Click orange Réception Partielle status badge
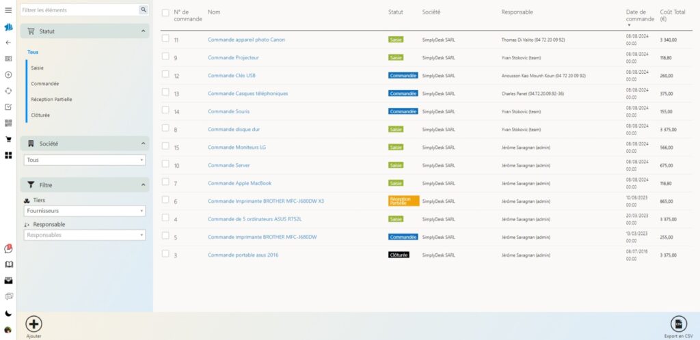The width and height of the screenshot is (700, 340). [403, 201]
